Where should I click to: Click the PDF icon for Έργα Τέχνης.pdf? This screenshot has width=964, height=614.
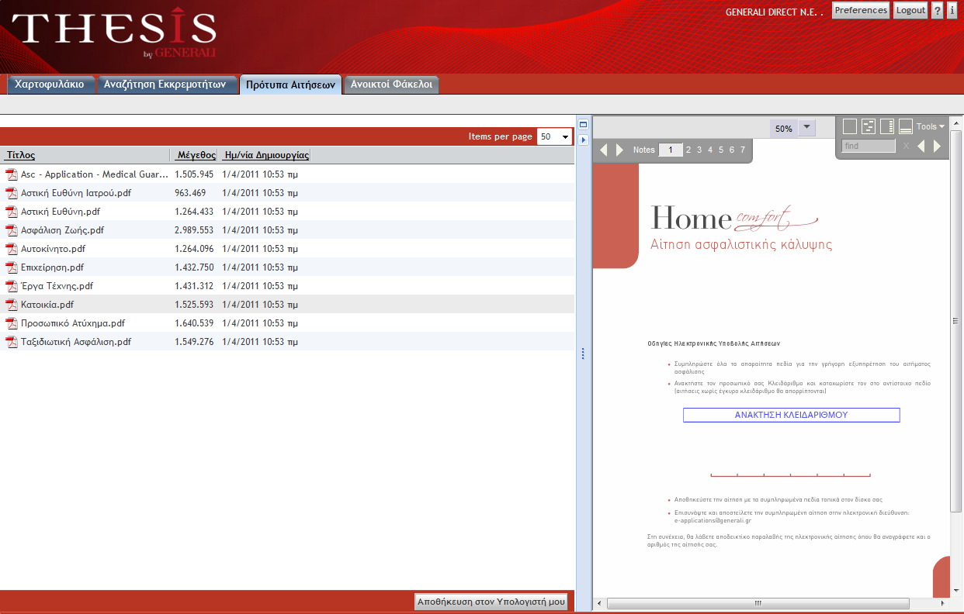11,286
